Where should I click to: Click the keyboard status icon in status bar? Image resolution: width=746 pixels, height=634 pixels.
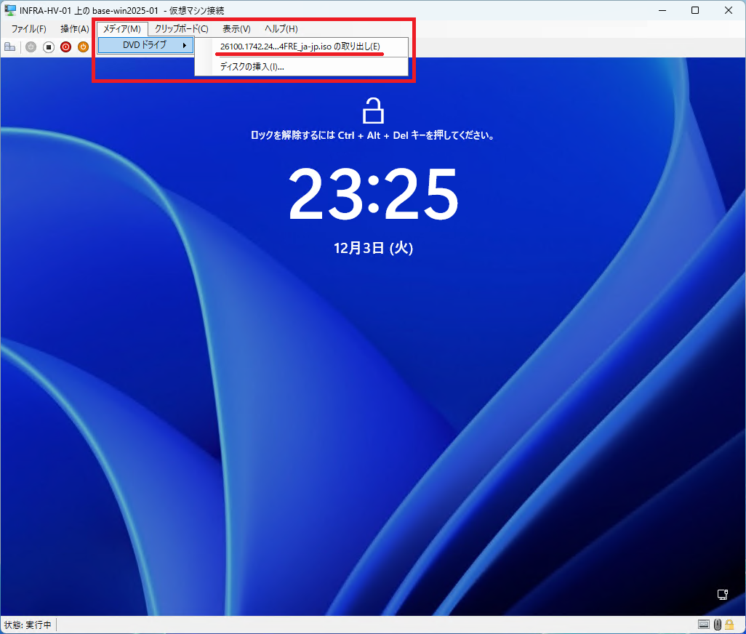[x=704, y=624]
